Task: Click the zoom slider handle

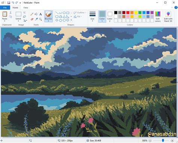Action: (163, 140)
